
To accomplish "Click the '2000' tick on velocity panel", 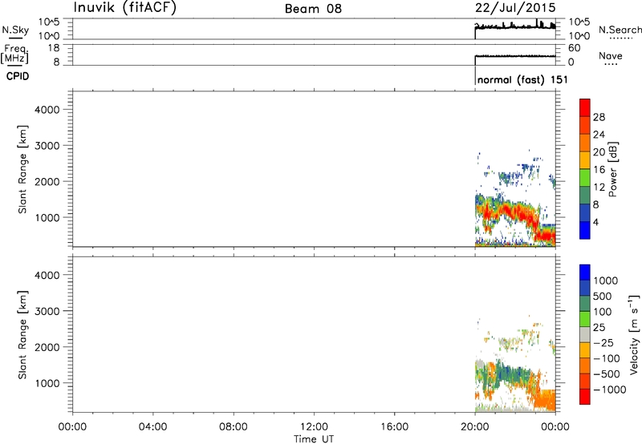I will click(x=47, y=347).
